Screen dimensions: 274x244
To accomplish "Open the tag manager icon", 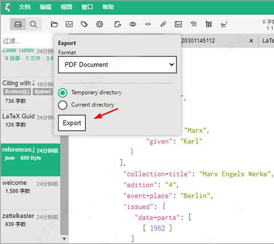I will (x=84, y=25).
